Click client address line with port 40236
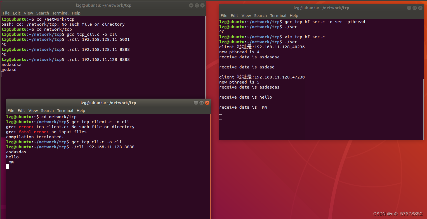This screenshot has width=427, height=219. click(x=262, y=47)
